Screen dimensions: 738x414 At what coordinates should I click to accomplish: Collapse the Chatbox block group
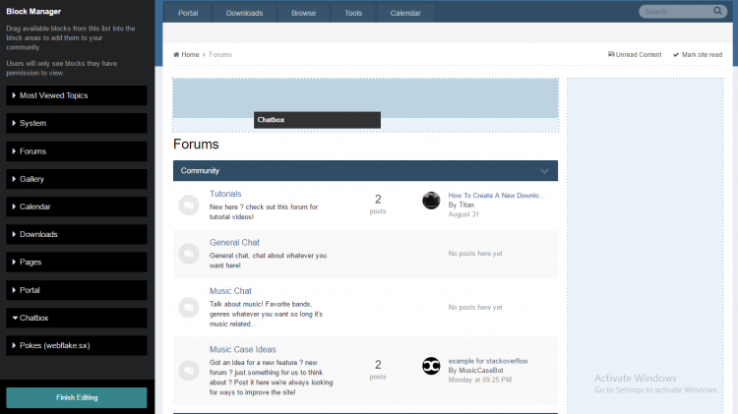pos(77,318)
